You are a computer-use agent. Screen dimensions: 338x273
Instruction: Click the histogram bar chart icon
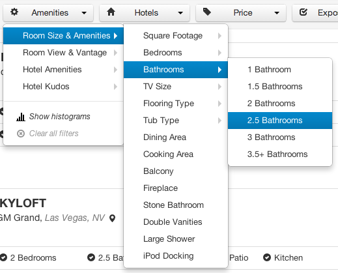(x=21, y=117)
